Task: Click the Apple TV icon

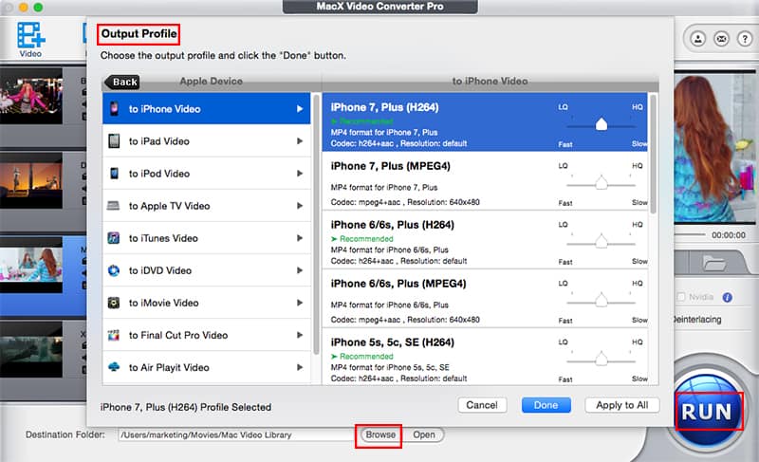Action: (x=113, y=206)
